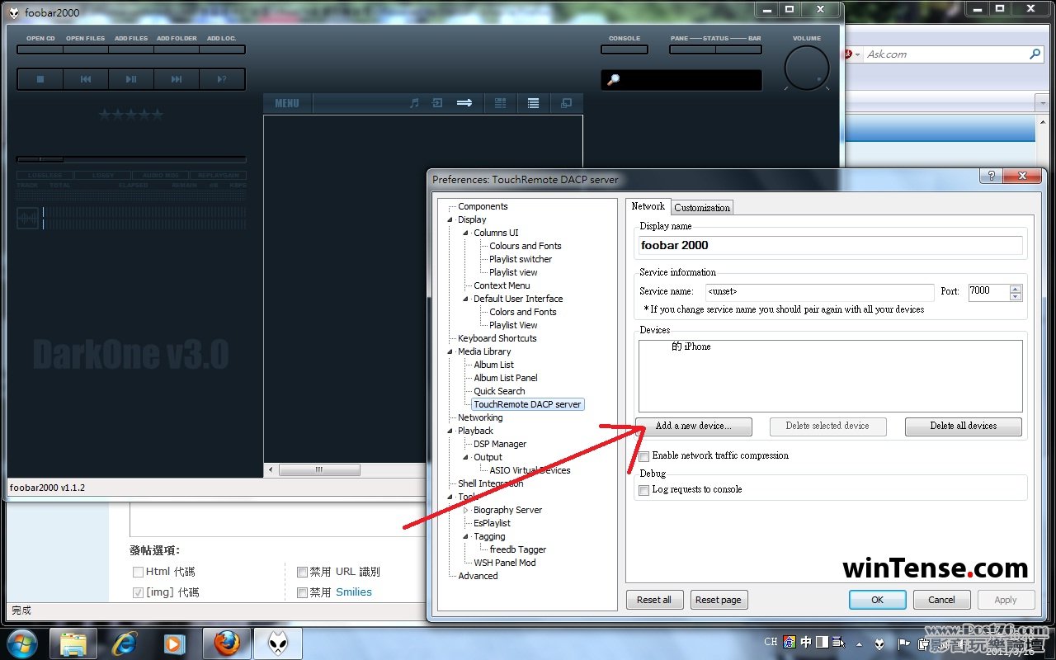Click the Service name field

(x=819, y=291)
